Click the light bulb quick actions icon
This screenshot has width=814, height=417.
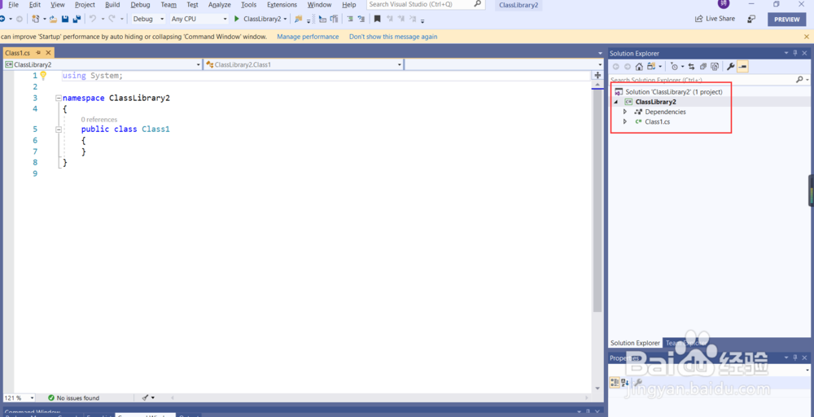pos(44,75)
